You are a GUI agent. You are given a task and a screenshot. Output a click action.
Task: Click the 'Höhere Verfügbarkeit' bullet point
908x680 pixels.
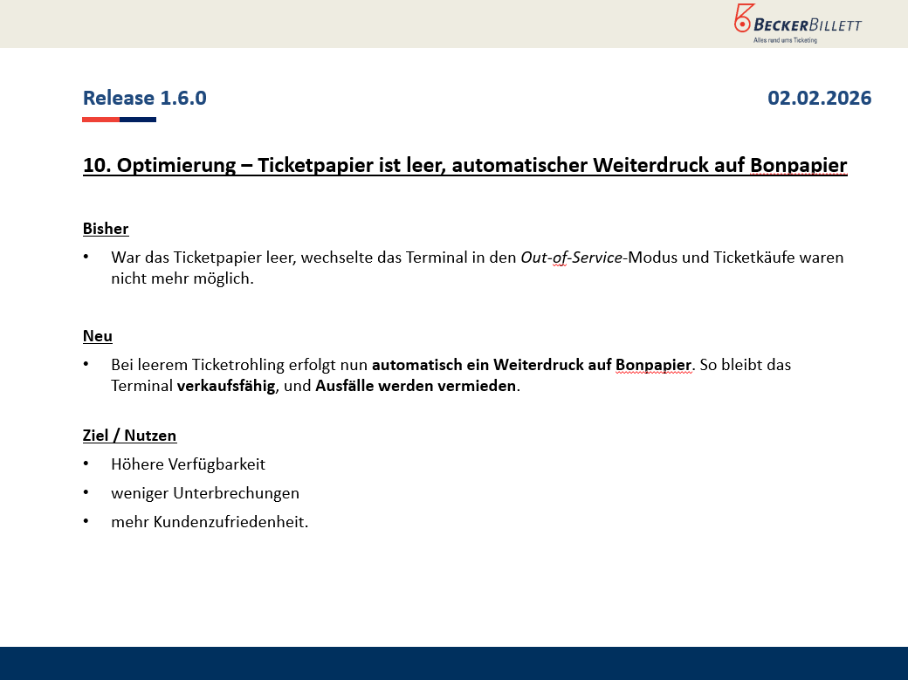click(188, 464)
